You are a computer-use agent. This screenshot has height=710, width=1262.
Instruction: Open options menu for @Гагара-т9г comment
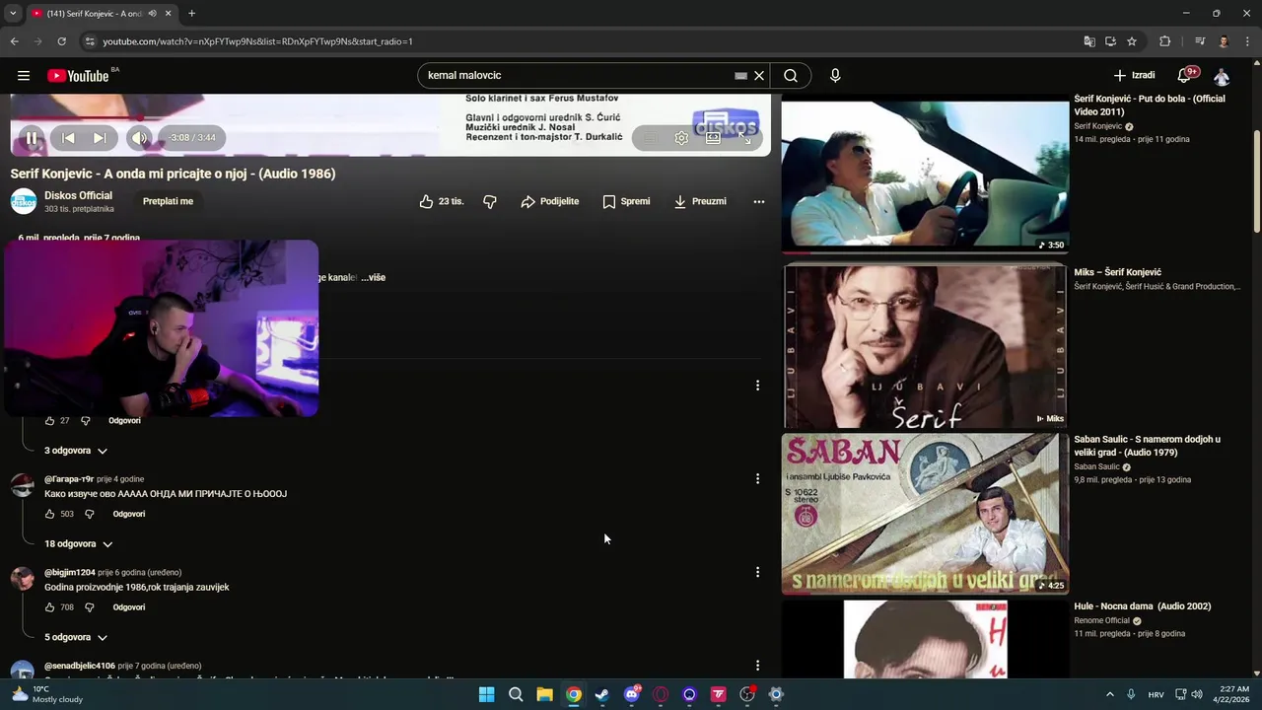757,479
